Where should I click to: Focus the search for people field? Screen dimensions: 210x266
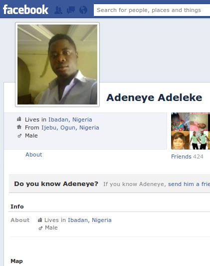(152, 10)
